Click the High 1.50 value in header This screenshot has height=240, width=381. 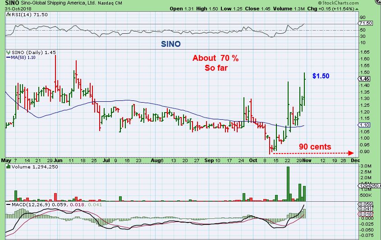pyautogui.click(x=207, y=9)
